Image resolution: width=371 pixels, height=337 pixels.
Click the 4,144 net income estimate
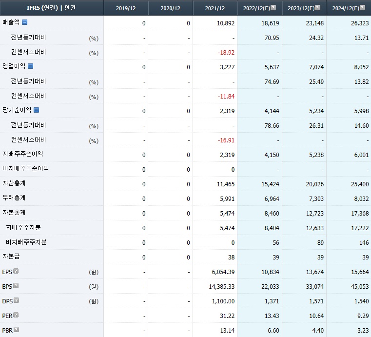[272, 111]
